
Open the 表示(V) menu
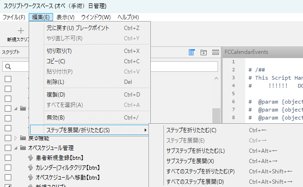[x=65, y=17]
